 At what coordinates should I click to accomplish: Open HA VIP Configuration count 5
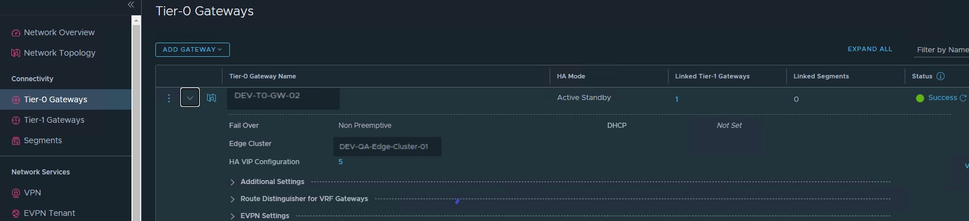pos(340,162)
